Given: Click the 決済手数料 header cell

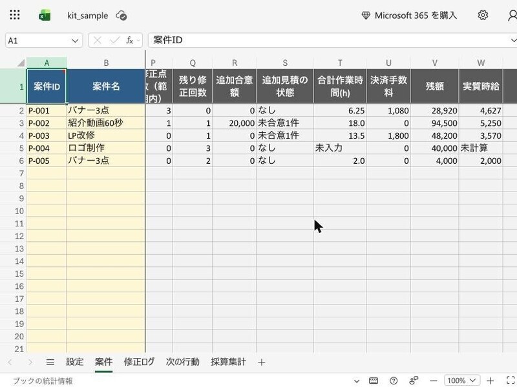Looking at the screenshot, I should click(388, 86).
